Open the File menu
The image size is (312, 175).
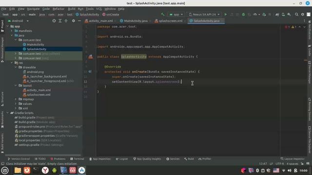(x=3, y=9)
